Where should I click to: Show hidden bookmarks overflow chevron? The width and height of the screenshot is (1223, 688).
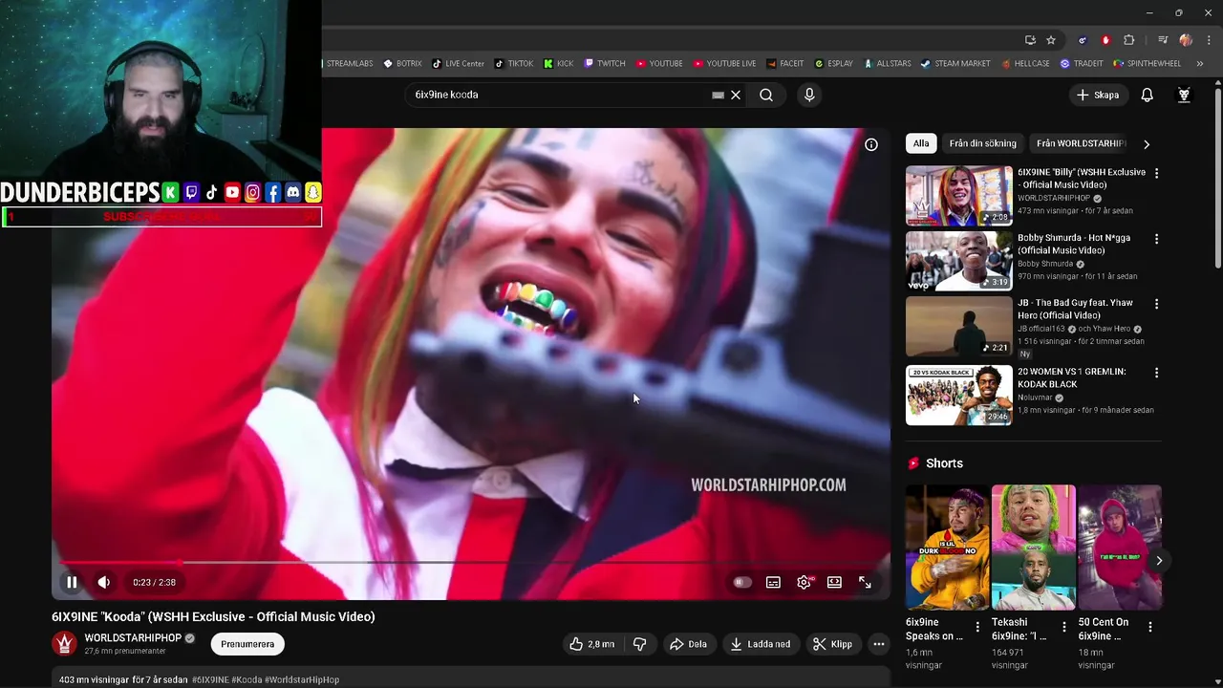coord(1200,64)
